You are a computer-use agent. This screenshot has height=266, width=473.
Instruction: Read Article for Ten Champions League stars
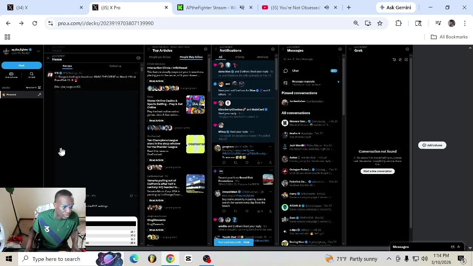tap(156, 160)
